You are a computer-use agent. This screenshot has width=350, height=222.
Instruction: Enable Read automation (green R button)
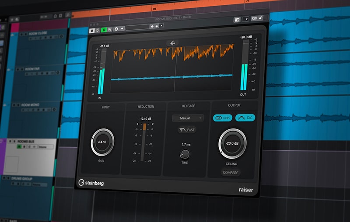point(104,30)
